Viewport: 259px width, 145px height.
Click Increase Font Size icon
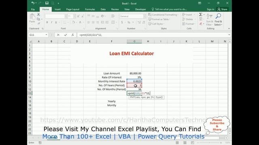pyautogui.click(x=78, y=16)
